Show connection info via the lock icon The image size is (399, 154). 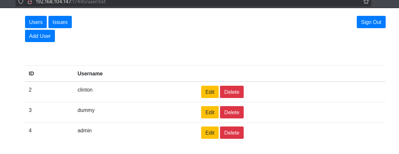click(x=30, y=2)
